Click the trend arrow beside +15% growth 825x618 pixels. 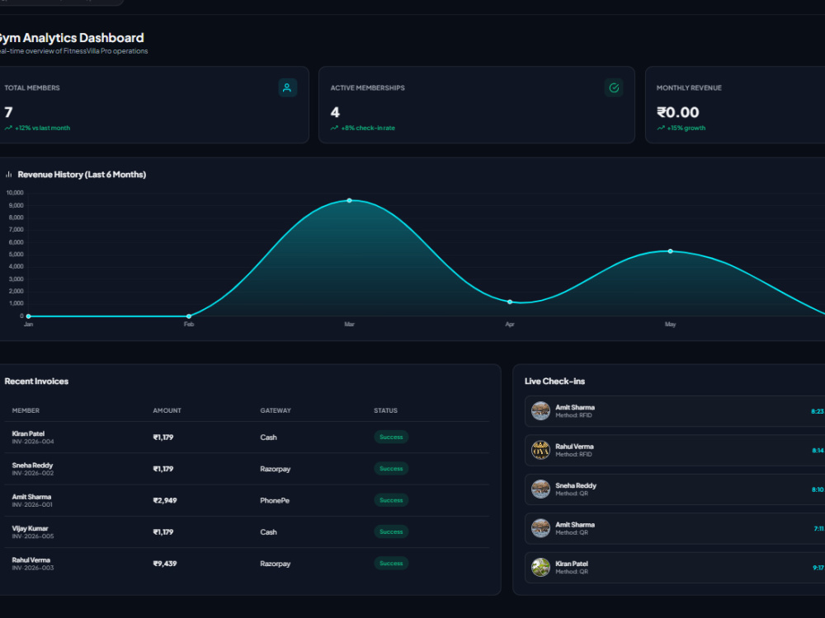click(x=661, y=128)
